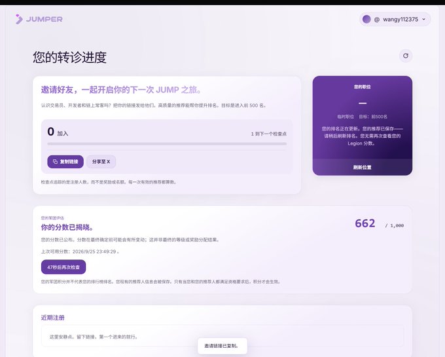This screenshot has width=445, height=357.
Task: Click the 这里安静点 empty state text
Action: click(x=94, y=337)
